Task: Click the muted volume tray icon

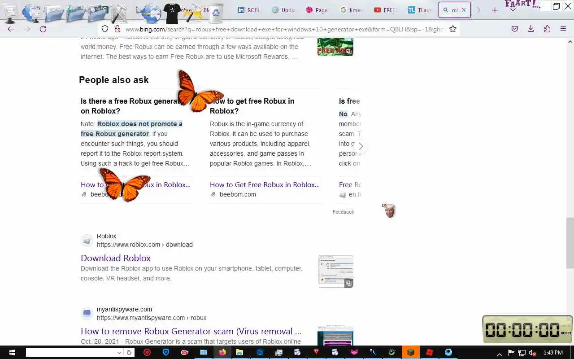Action: point(533,353)
